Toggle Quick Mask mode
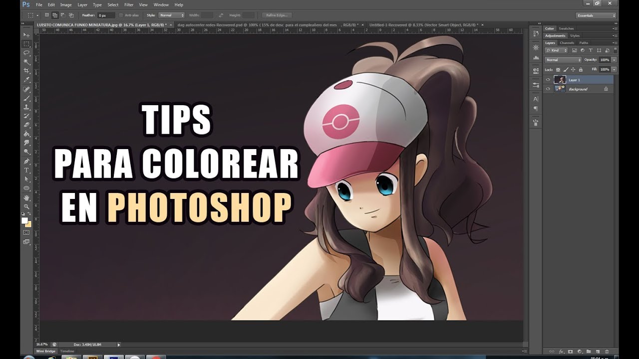The image size is (639, 359). [26, 232]
